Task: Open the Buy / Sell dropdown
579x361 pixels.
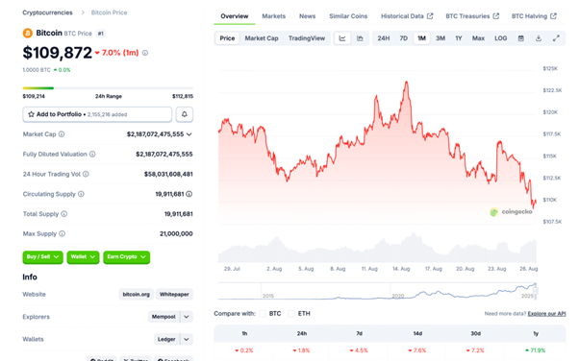Action: 43,257
